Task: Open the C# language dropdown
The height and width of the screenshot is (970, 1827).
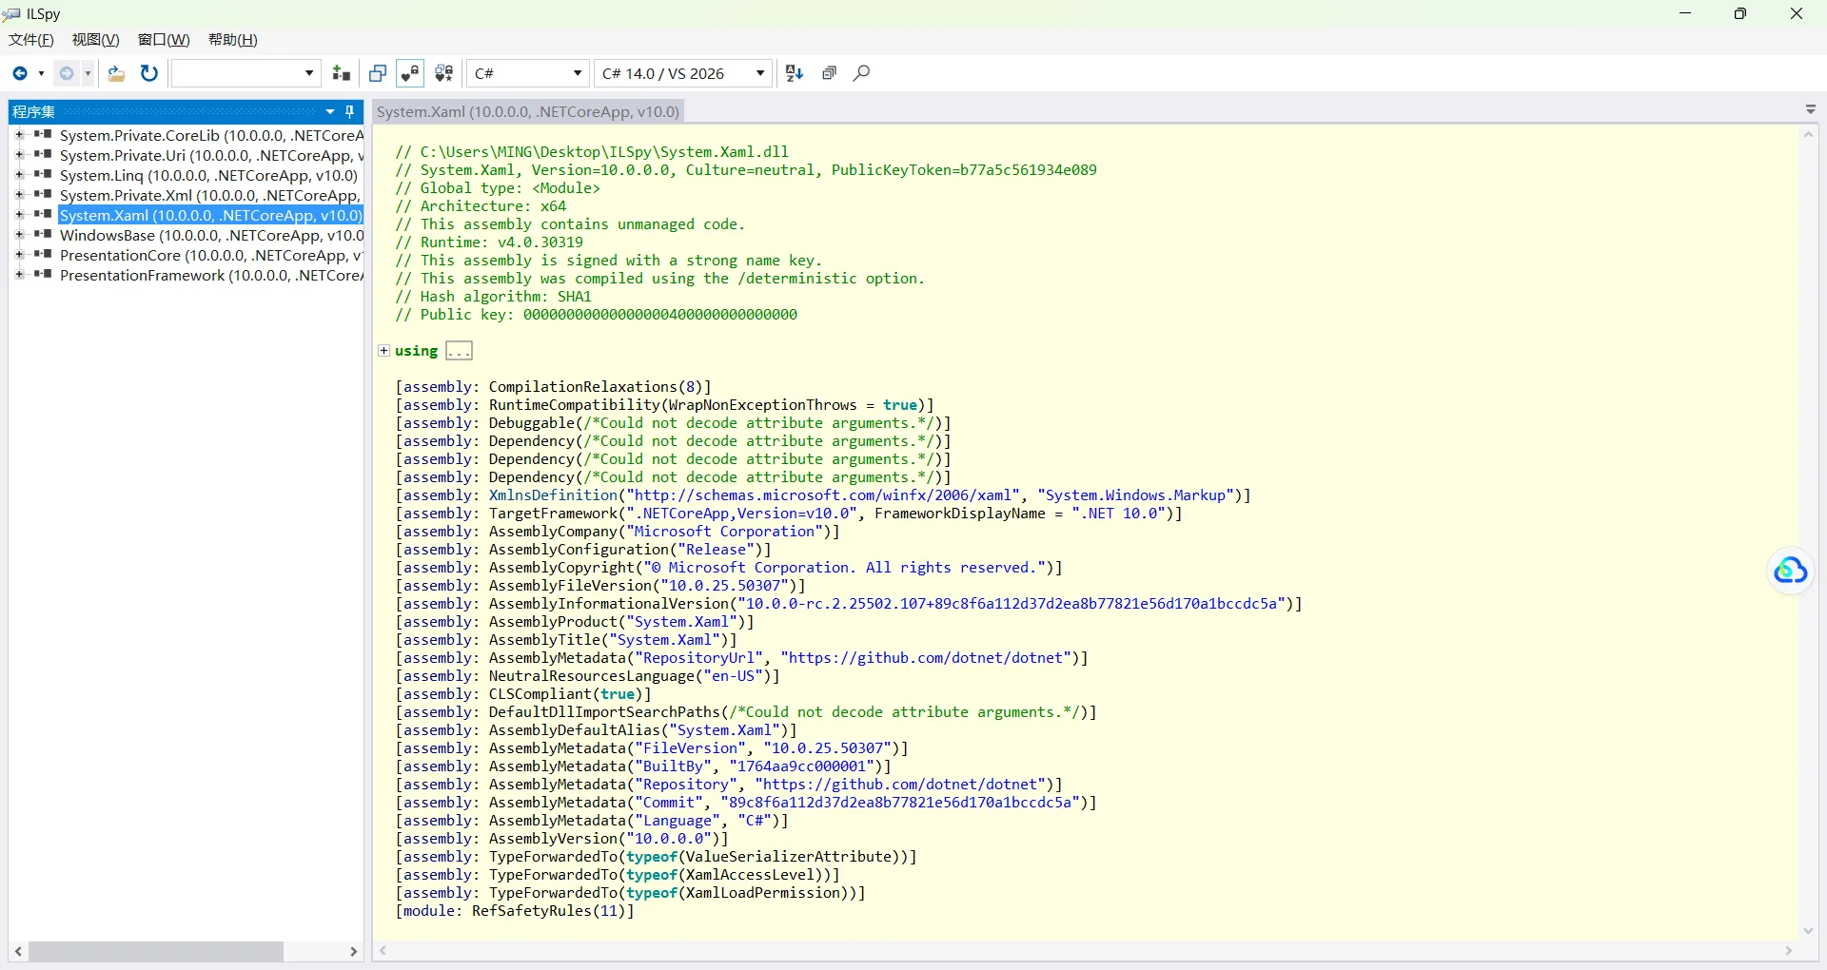Action: coord(528,73)
